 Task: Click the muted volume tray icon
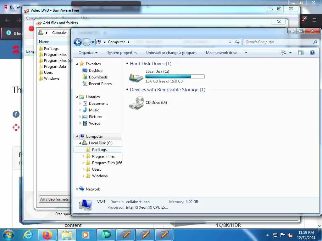pyautogui.click(x=290, y=235)
